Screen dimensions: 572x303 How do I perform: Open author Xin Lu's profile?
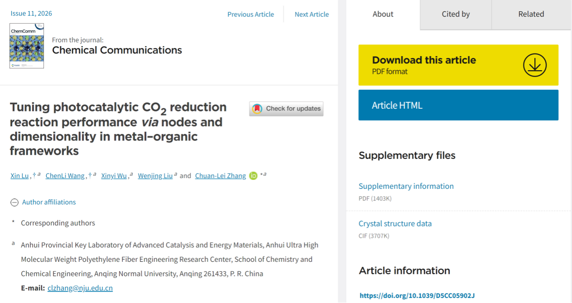(19, 176)
